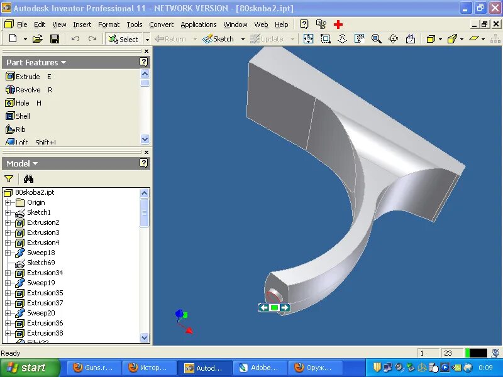The width and height of the screenshot is (503, 377).
Task: Switch to Guns.r... Firefox taskbar window
Action: click(94, 368)
